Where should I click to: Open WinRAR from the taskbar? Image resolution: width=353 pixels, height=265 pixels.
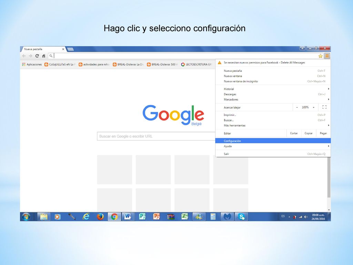pos(171,217)
